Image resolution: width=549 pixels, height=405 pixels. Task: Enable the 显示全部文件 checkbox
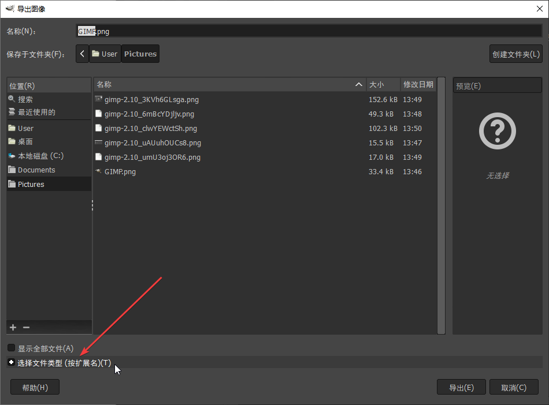point(10,348)
